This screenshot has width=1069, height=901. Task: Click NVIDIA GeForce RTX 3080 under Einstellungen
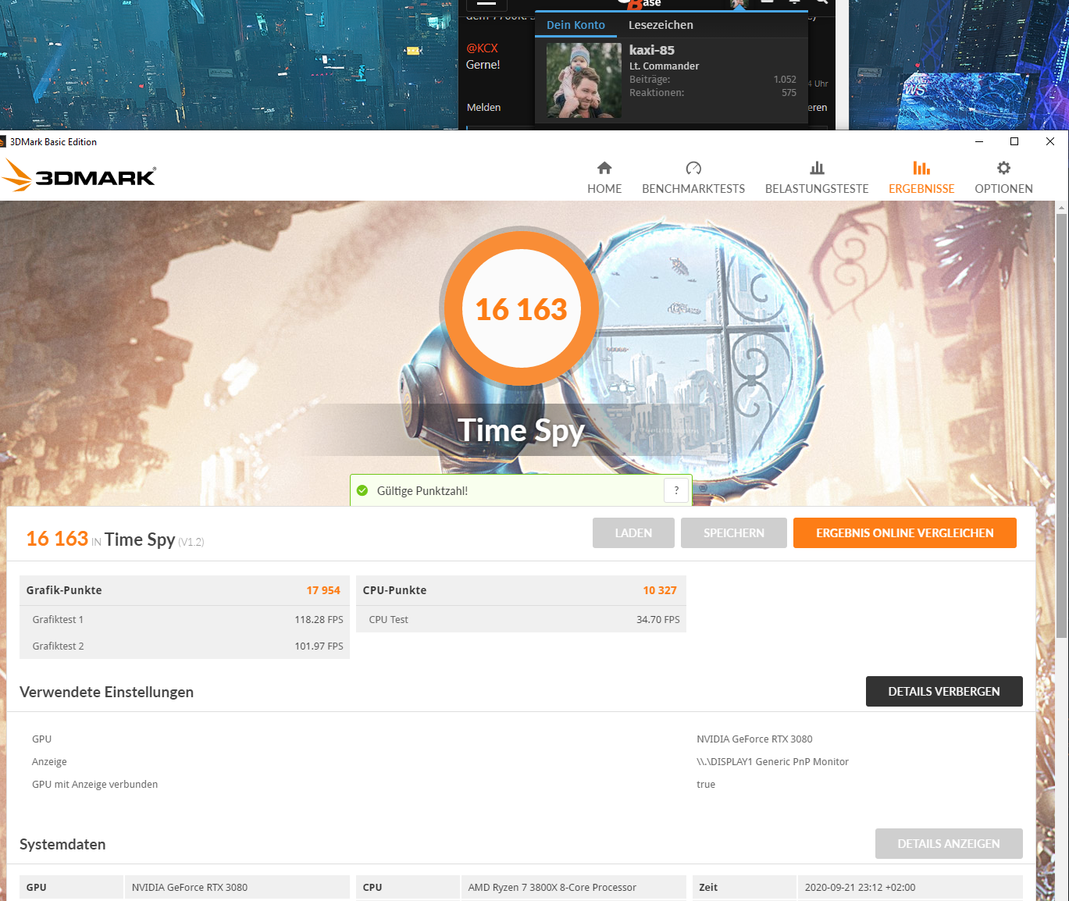[x=754, y=739]
